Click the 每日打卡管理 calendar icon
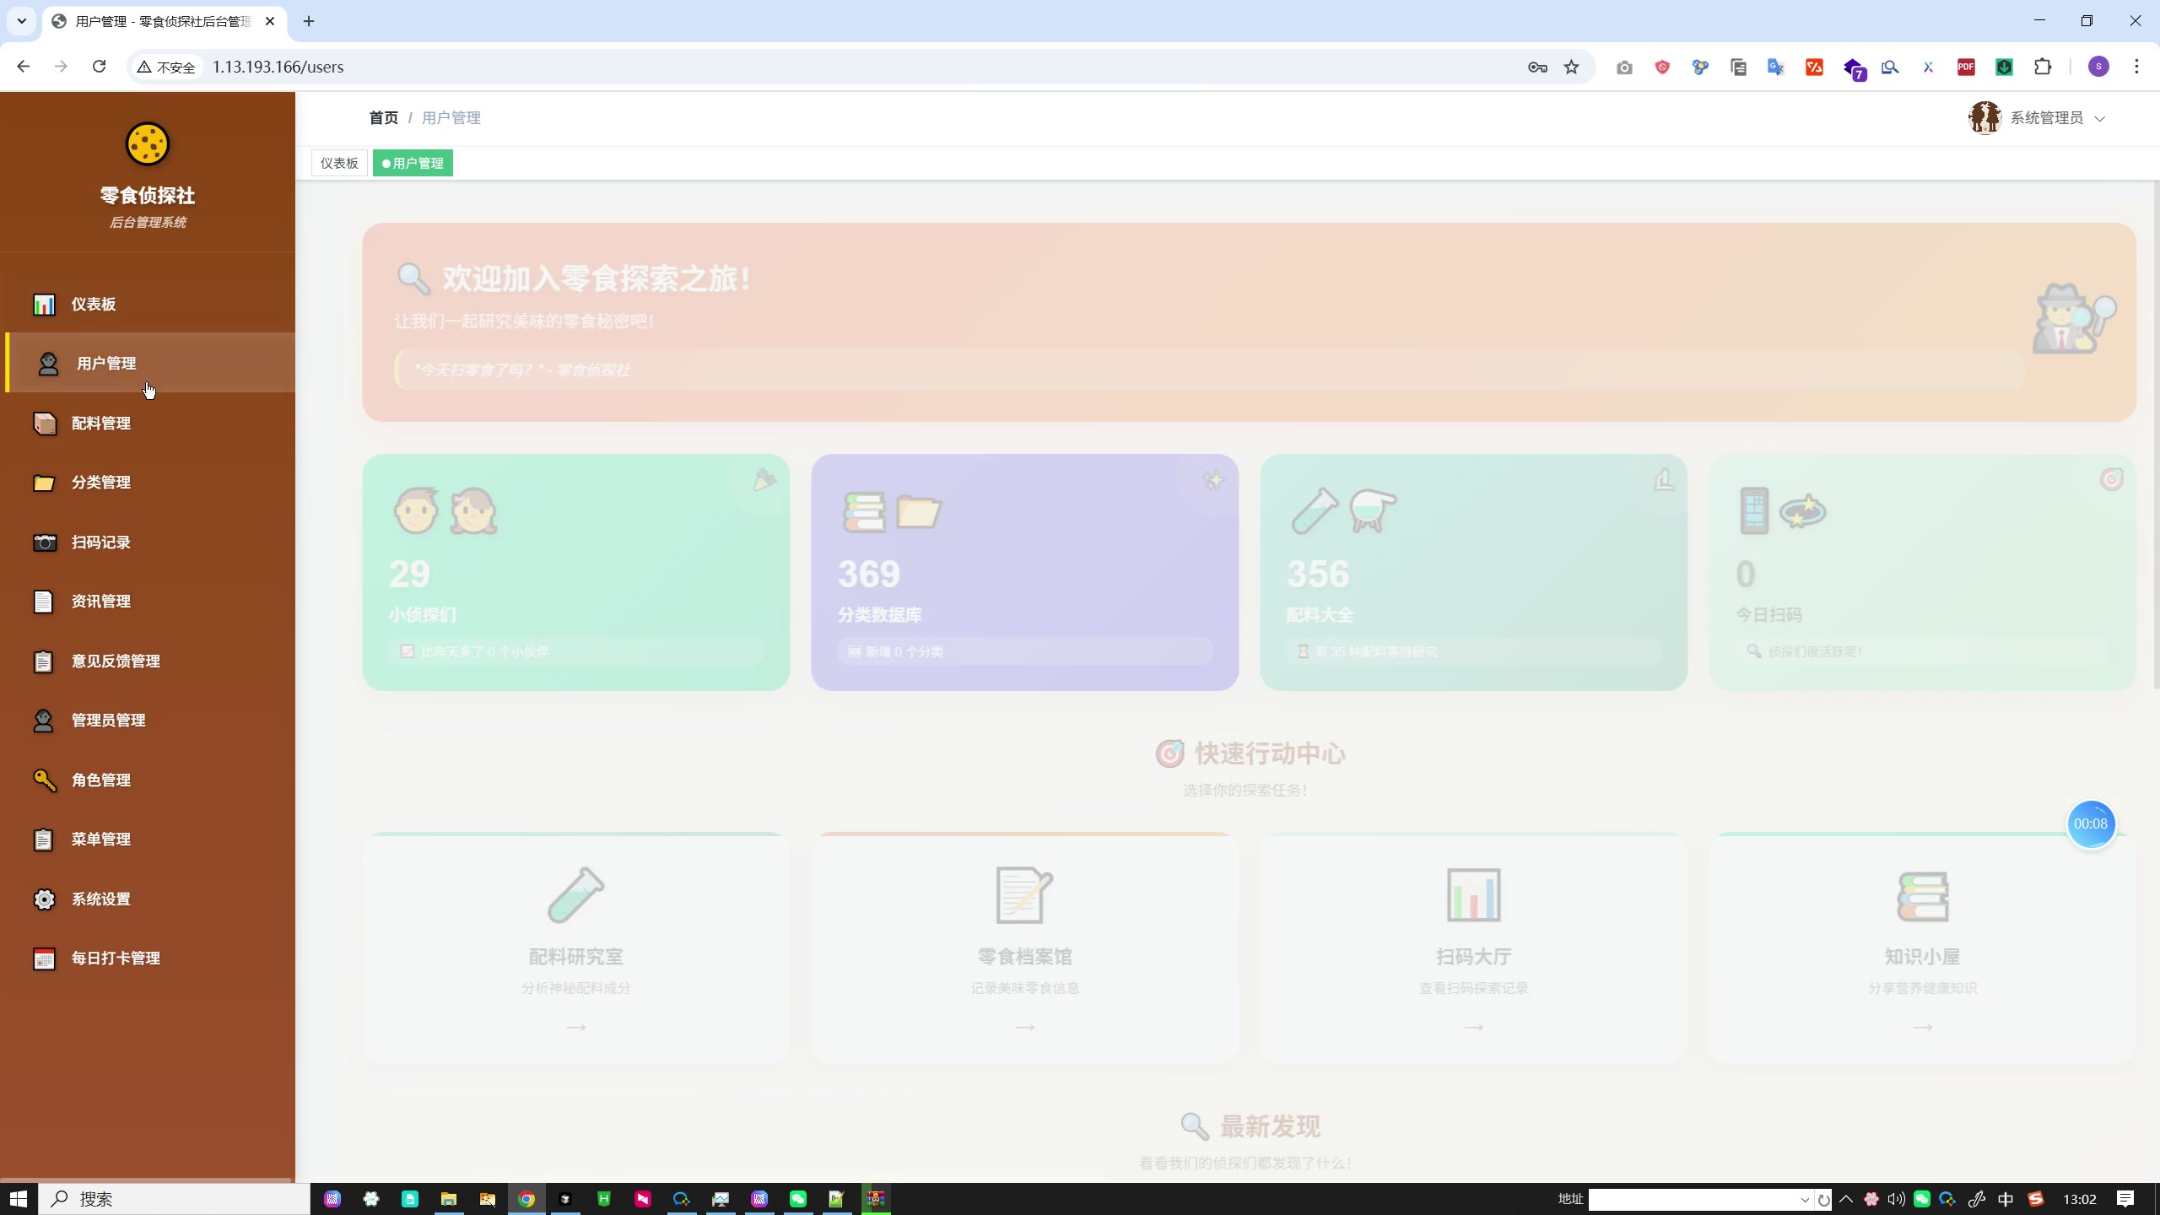2160x1215 pixels. coord(45,958)
